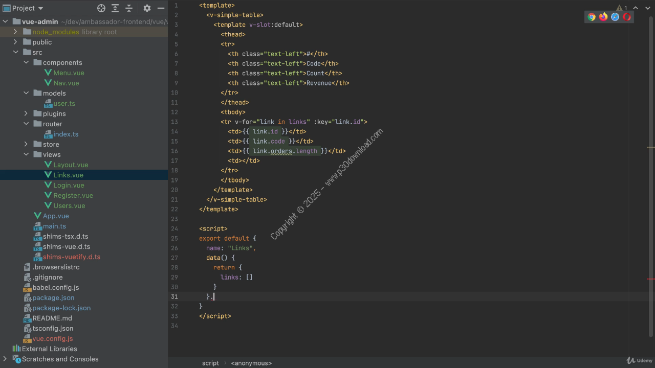
Task: Expand the plugins folder
Action: (26, 113)
